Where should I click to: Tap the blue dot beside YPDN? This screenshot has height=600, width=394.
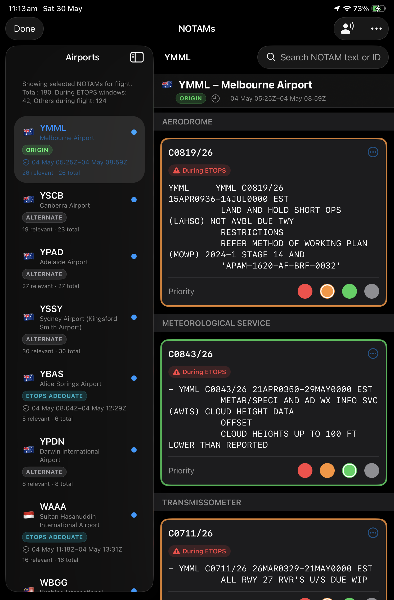[x=134, y=450]
